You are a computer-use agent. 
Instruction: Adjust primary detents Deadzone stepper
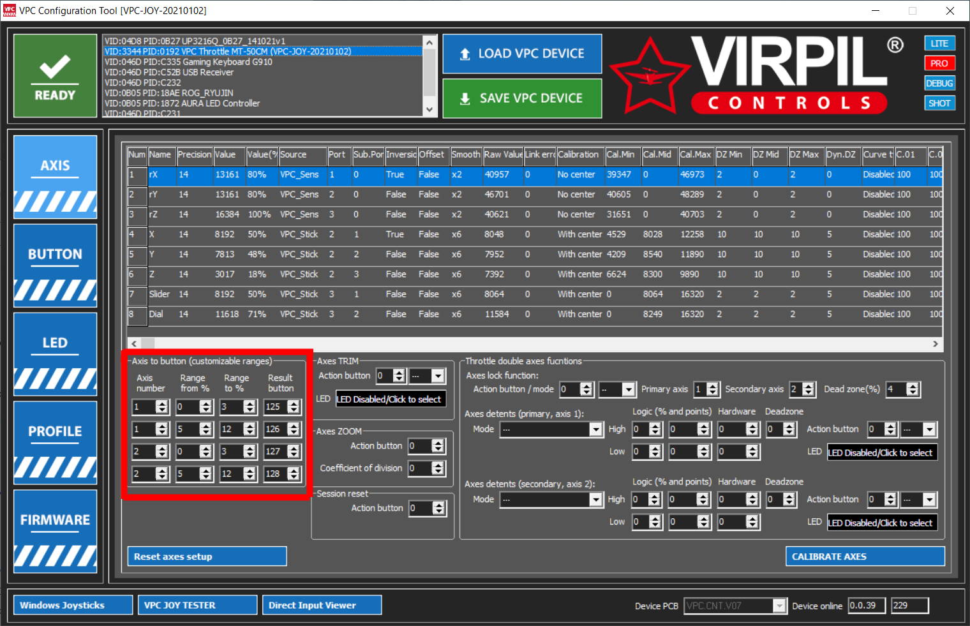click(x=789, y=429)
